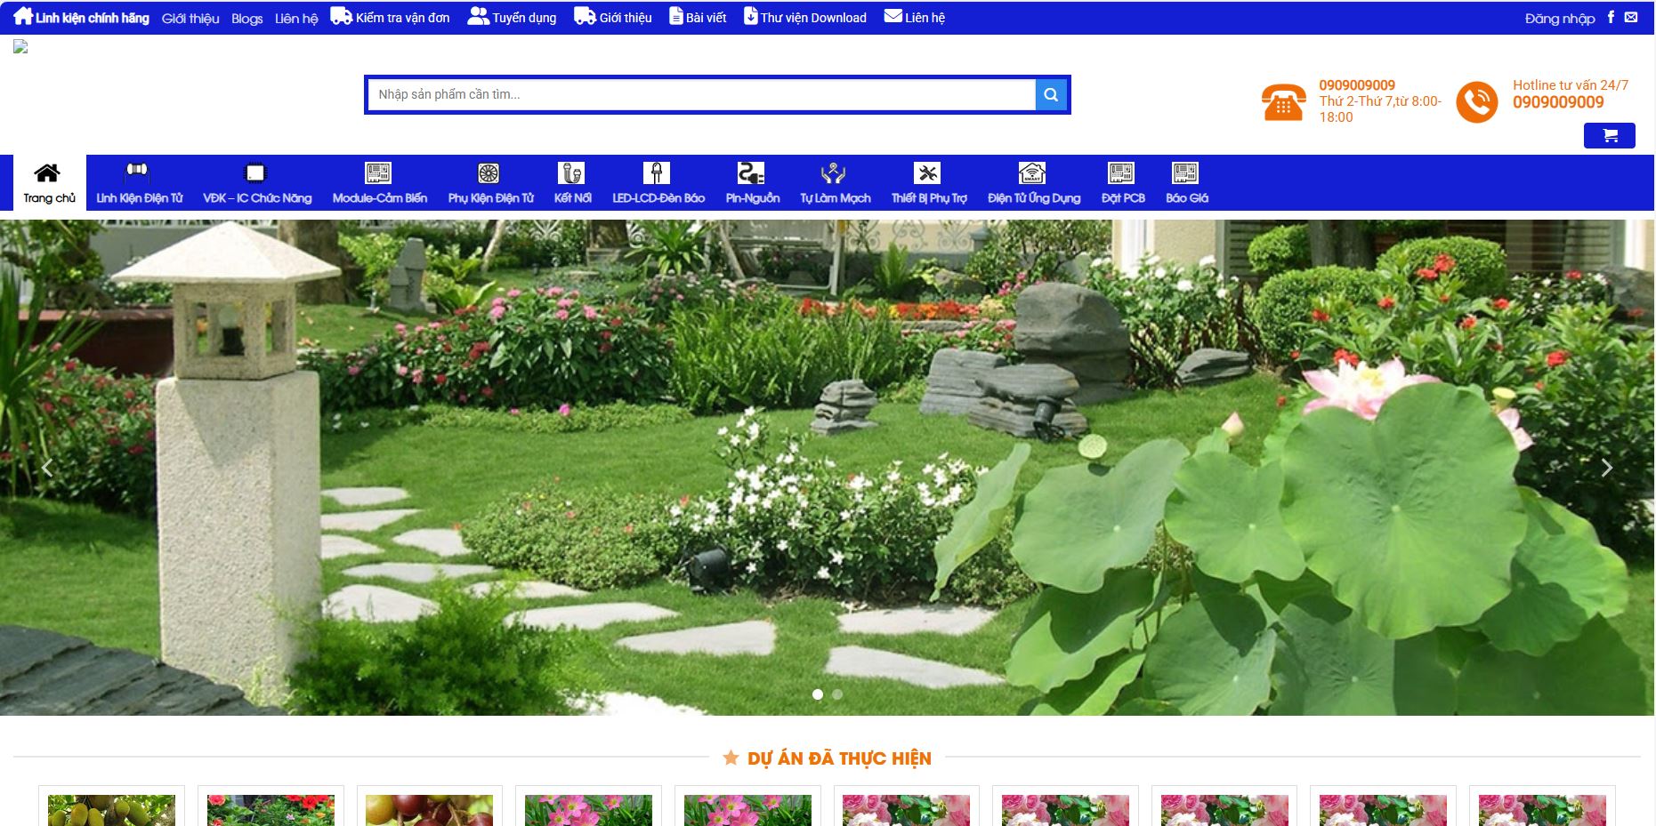Click the Blogs link in top bar
Image resolution: width=1656 pixels, height=826 pixels.
pos(246,18)
